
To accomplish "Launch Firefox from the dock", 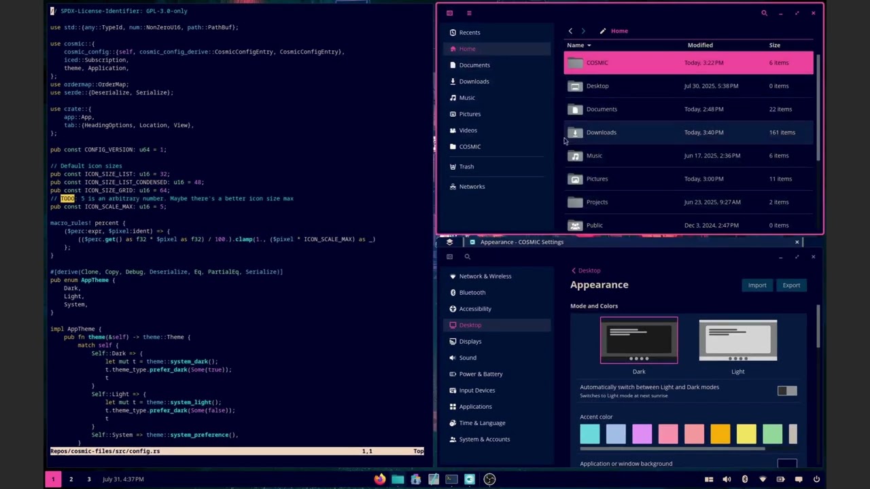I will 379,479.
